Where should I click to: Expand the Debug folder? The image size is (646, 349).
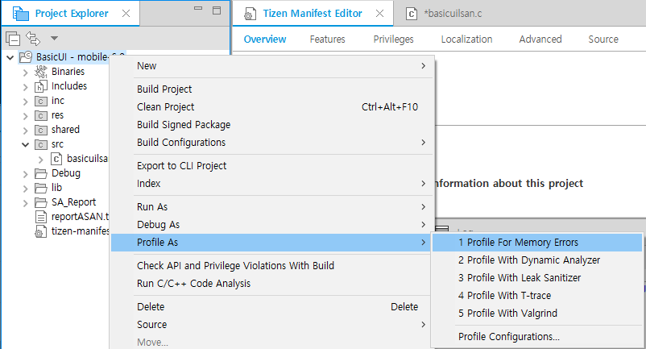pos(25,173)
